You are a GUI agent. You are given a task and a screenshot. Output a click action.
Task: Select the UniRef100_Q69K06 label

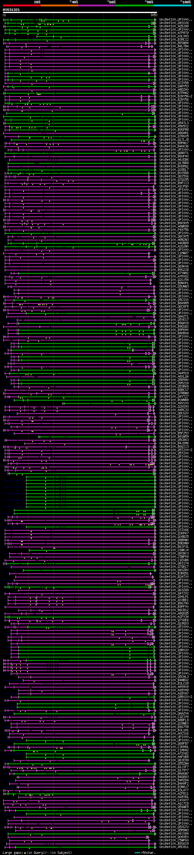pos(174,266)
